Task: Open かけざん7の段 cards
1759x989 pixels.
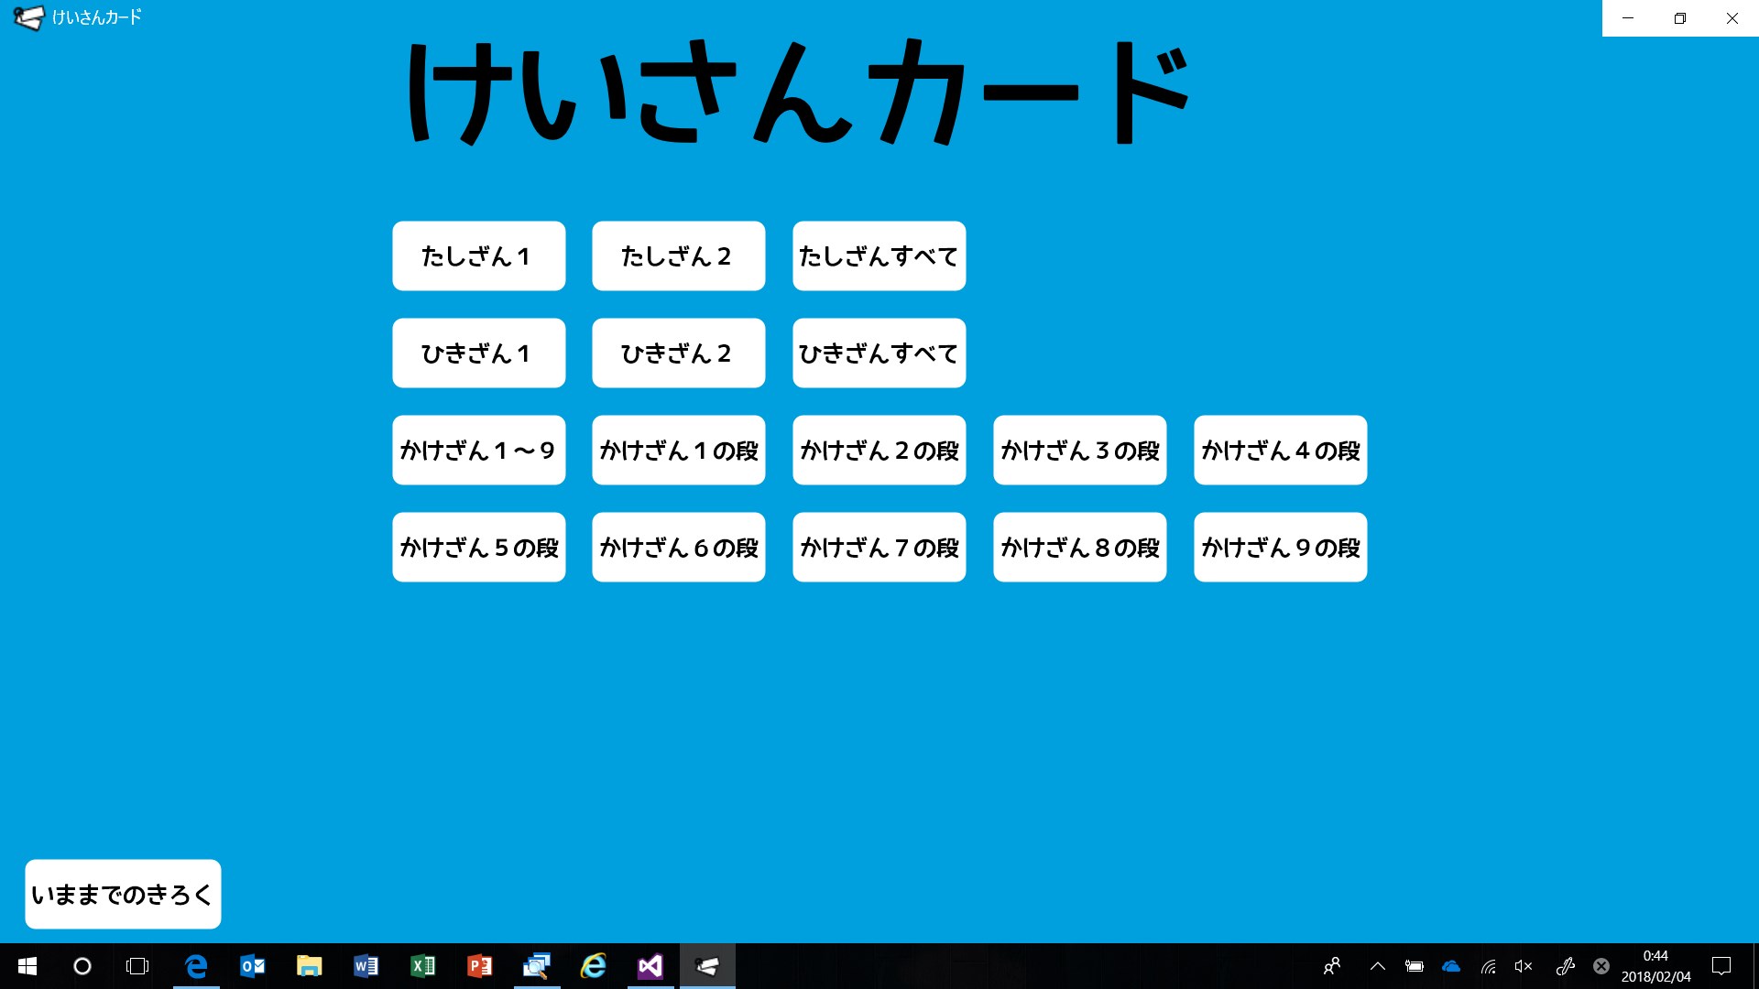Action: (879, 548)
